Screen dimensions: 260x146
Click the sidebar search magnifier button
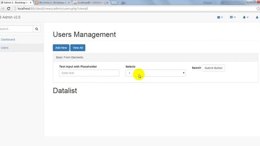pyautogui.click(x=37, y=29)
